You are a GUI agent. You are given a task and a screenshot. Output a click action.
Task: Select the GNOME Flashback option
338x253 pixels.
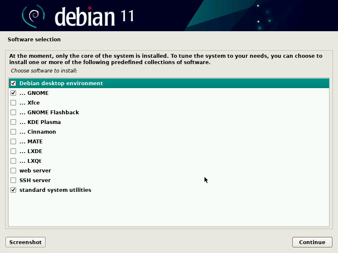(x=13, y=112)
